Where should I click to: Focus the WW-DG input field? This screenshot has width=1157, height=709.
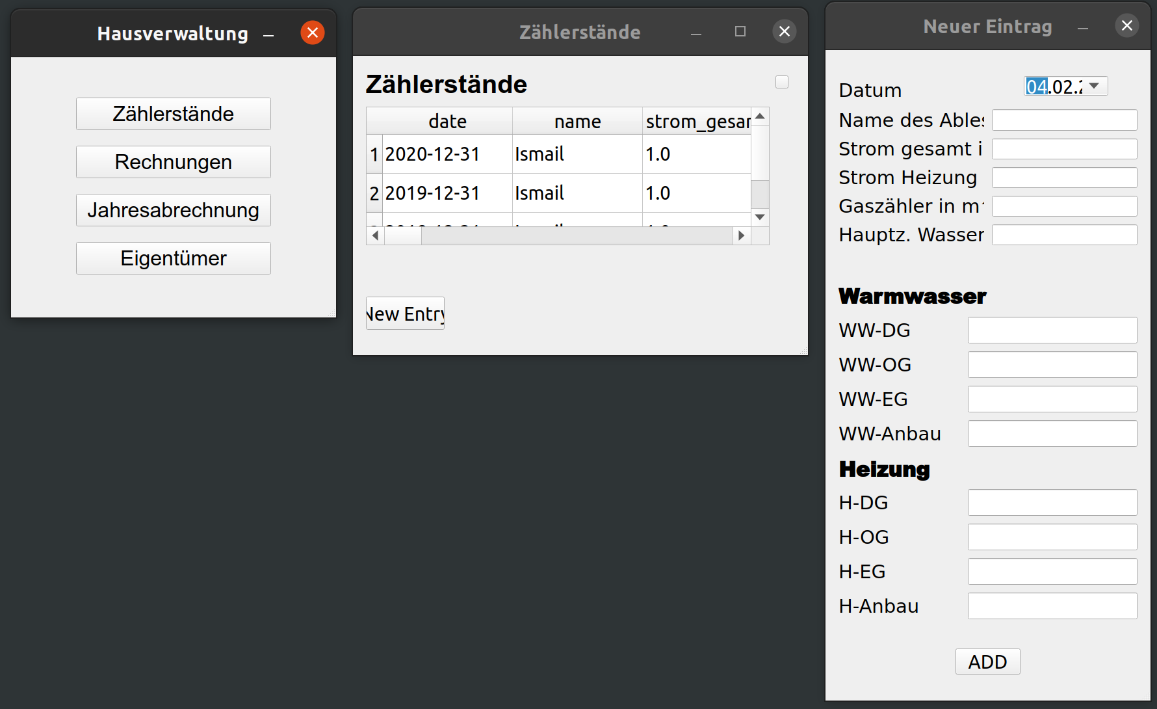coord(1052,330)
